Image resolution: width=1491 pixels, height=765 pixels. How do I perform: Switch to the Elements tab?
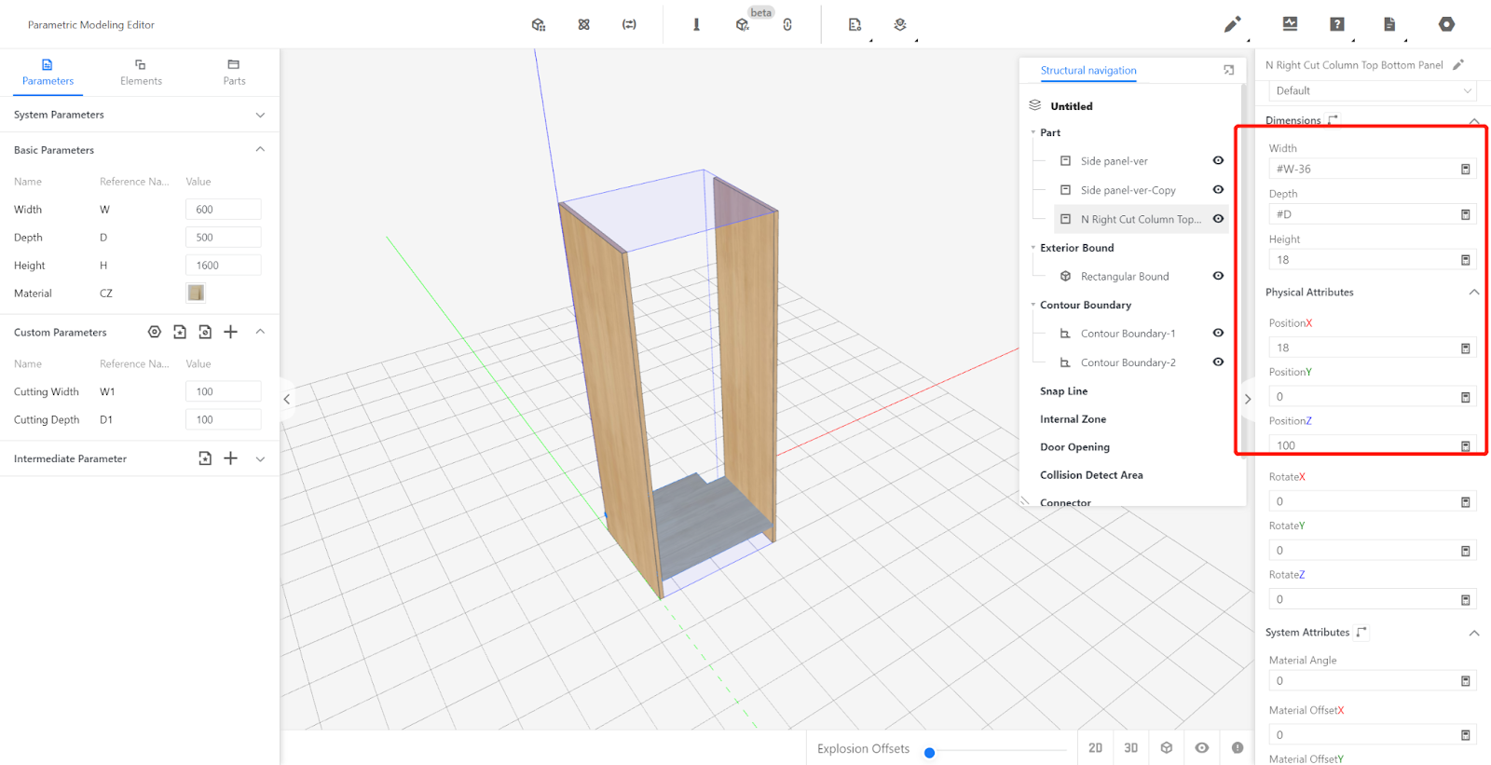141,72
